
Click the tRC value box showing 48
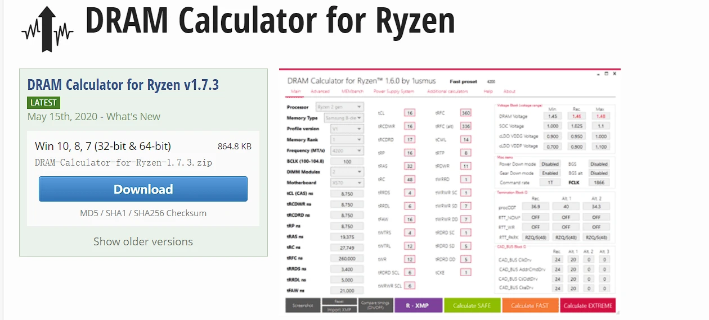(410, 180)
